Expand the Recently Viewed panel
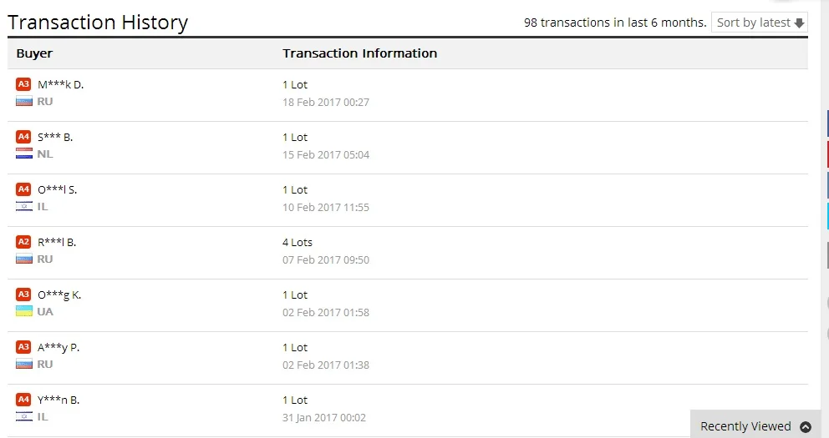This screenshot has height=438, width=829. (745, 426)
